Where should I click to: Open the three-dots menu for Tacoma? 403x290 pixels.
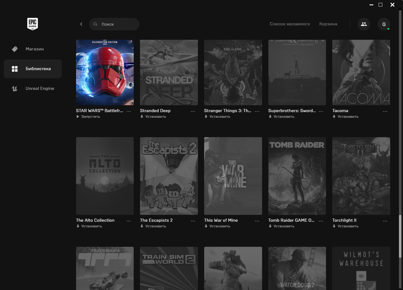pyautogui.click(x=385, y=111)
